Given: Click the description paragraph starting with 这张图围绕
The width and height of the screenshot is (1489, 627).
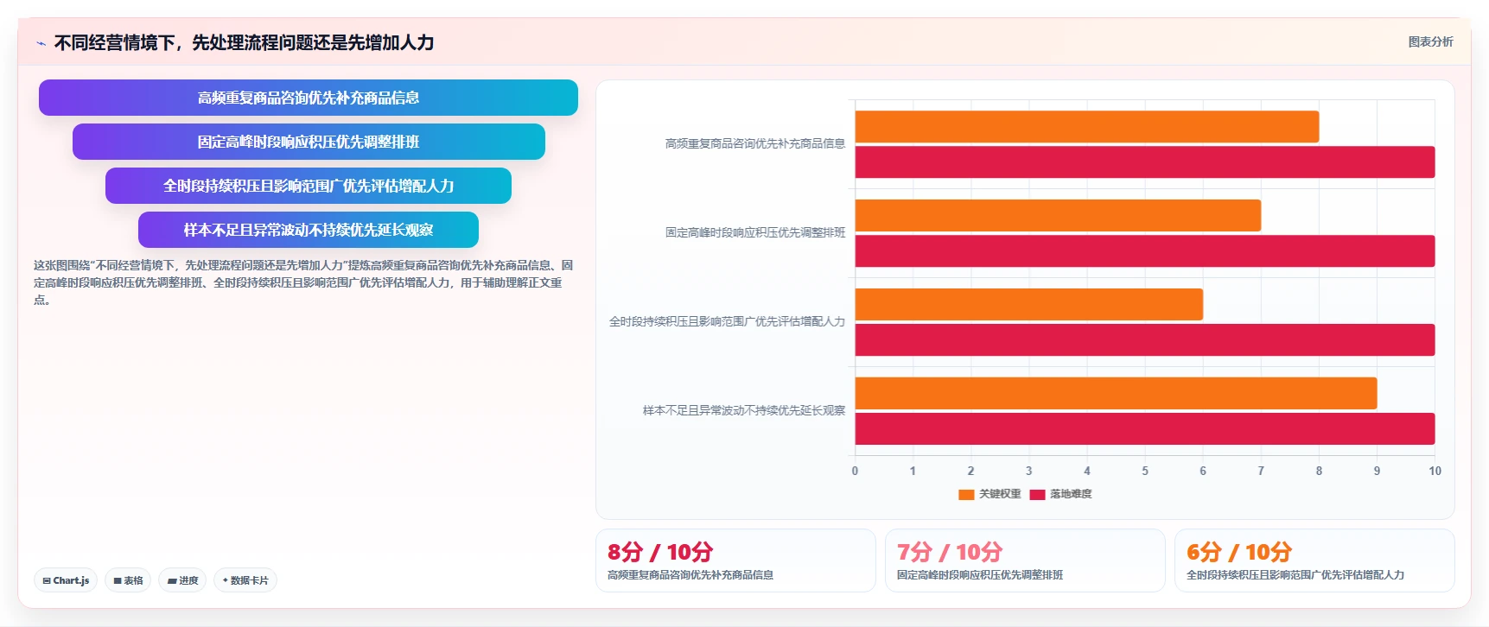Looking at the screenshot, I should 303,282.
